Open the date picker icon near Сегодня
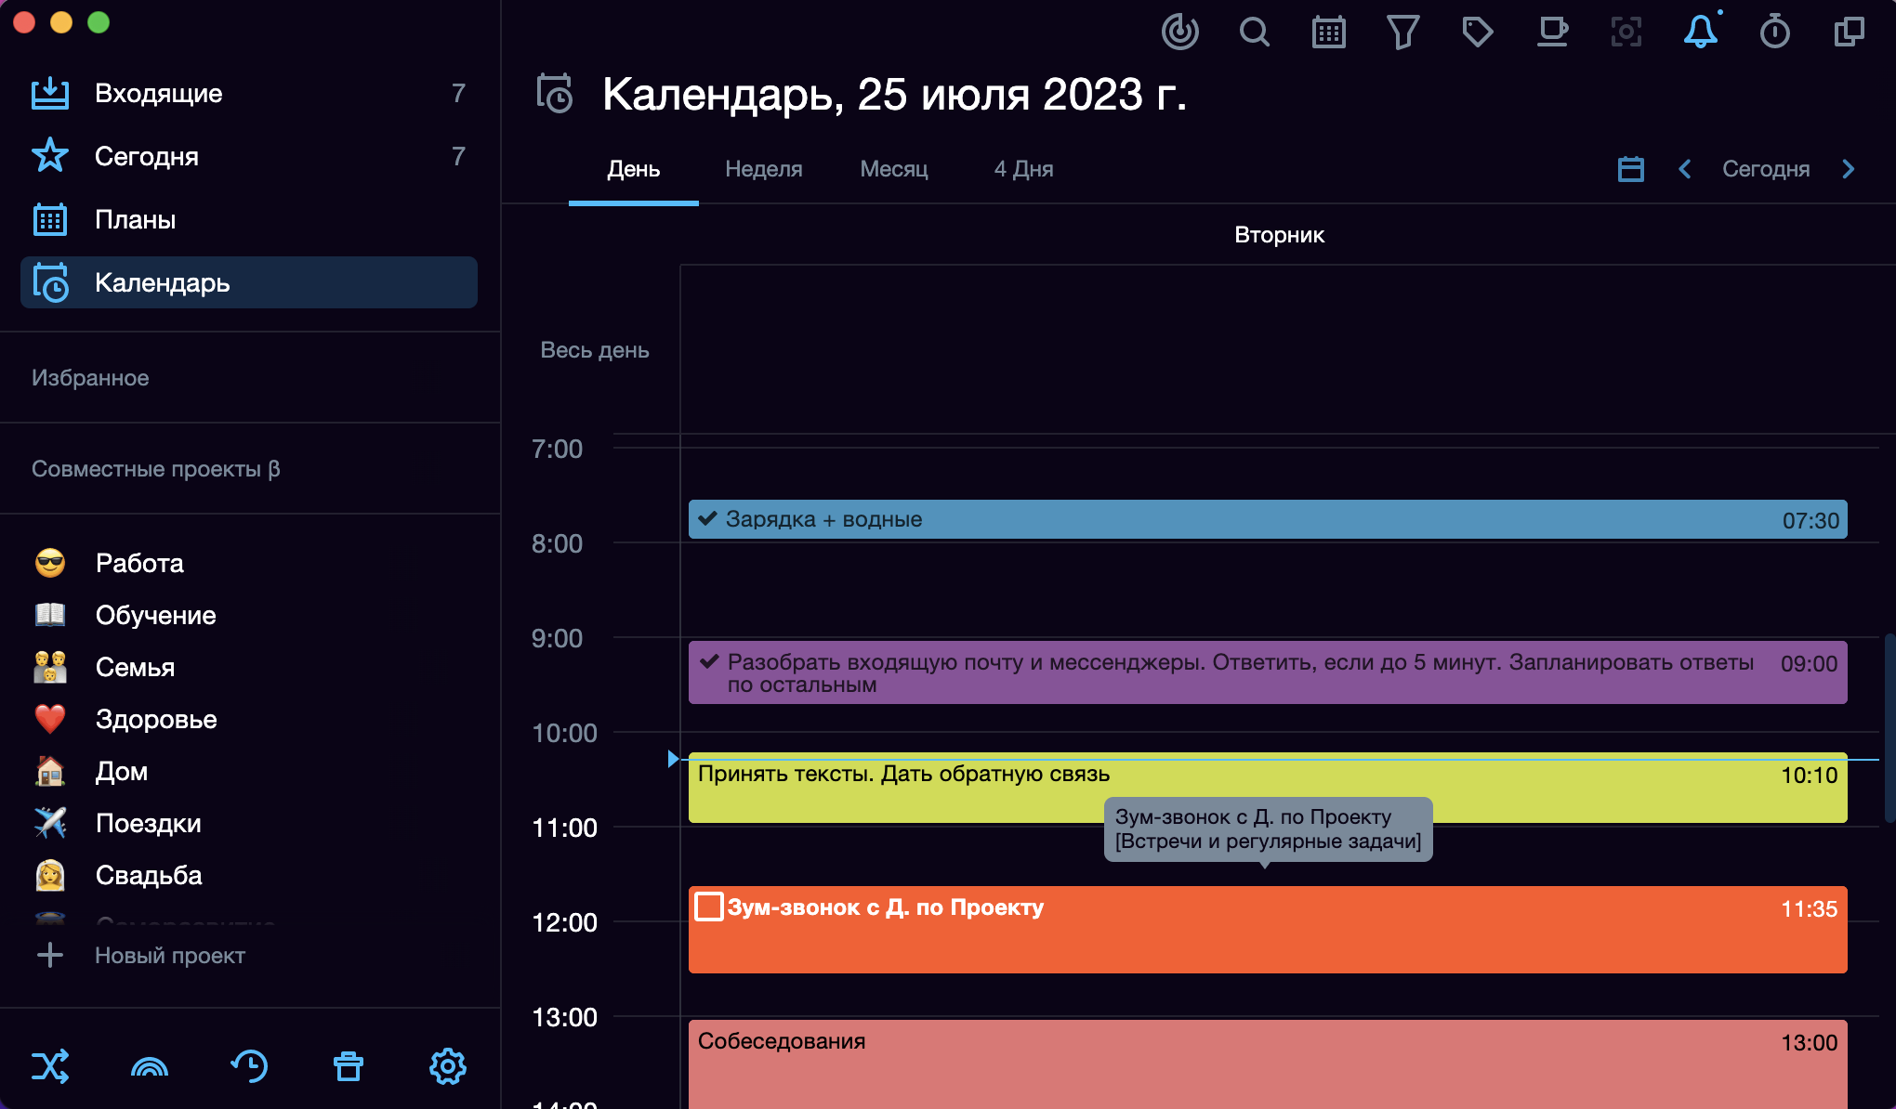The image size is (1896, 1109). pyautogui.click(x=1630, y=169)
